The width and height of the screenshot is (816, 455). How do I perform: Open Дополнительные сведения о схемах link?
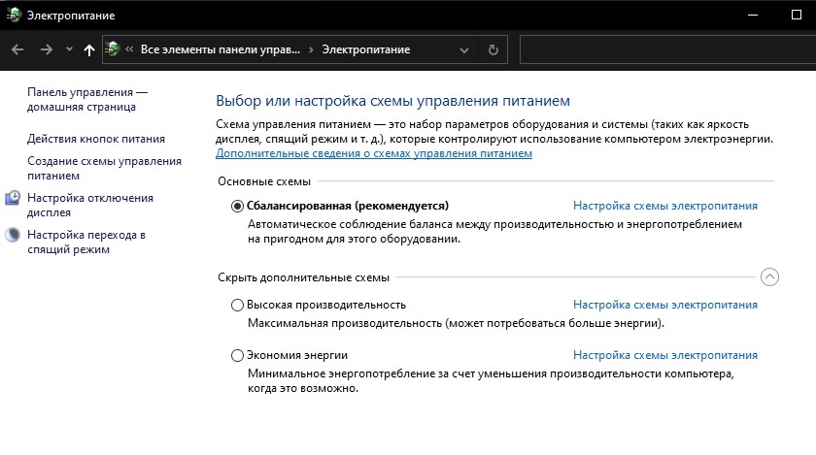[x=374, y=153]
